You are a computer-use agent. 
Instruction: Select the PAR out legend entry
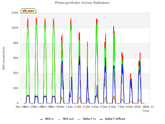coord(65,119)
